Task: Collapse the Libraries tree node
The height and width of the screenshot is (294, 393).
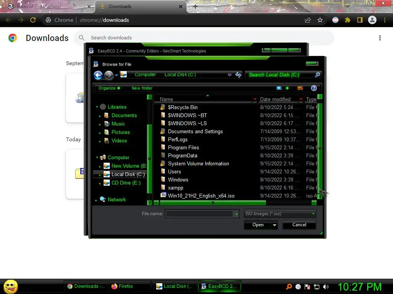Action: [x=97, y=107]
